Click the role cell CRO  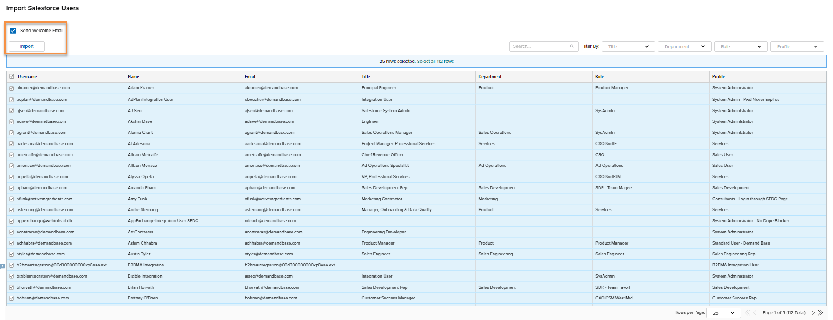[x=600, y=155]
